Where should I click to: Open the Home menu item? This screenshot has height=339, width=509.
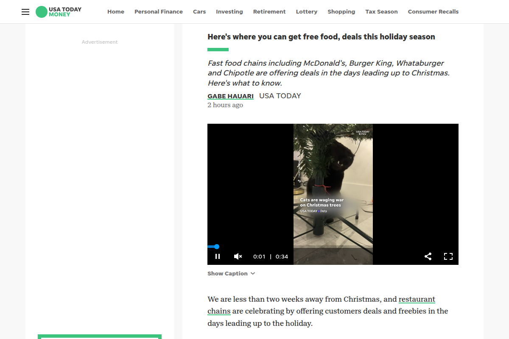pos(116,12)
